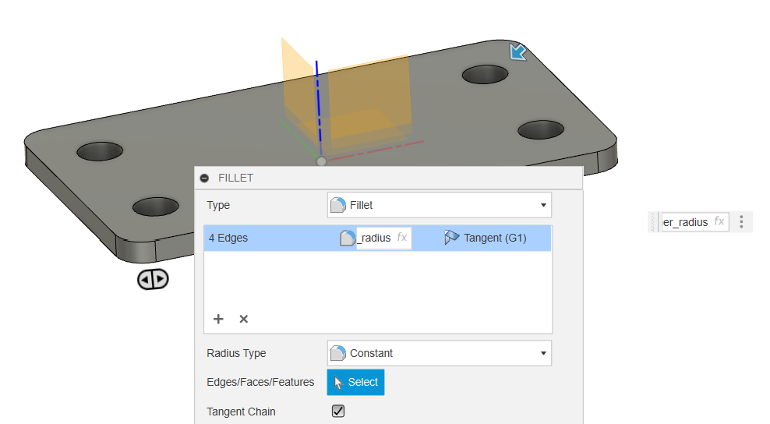This screenshot has width=770, height=424.
Task: Click the fx icon in the edges row
Action: pos(401,237)
